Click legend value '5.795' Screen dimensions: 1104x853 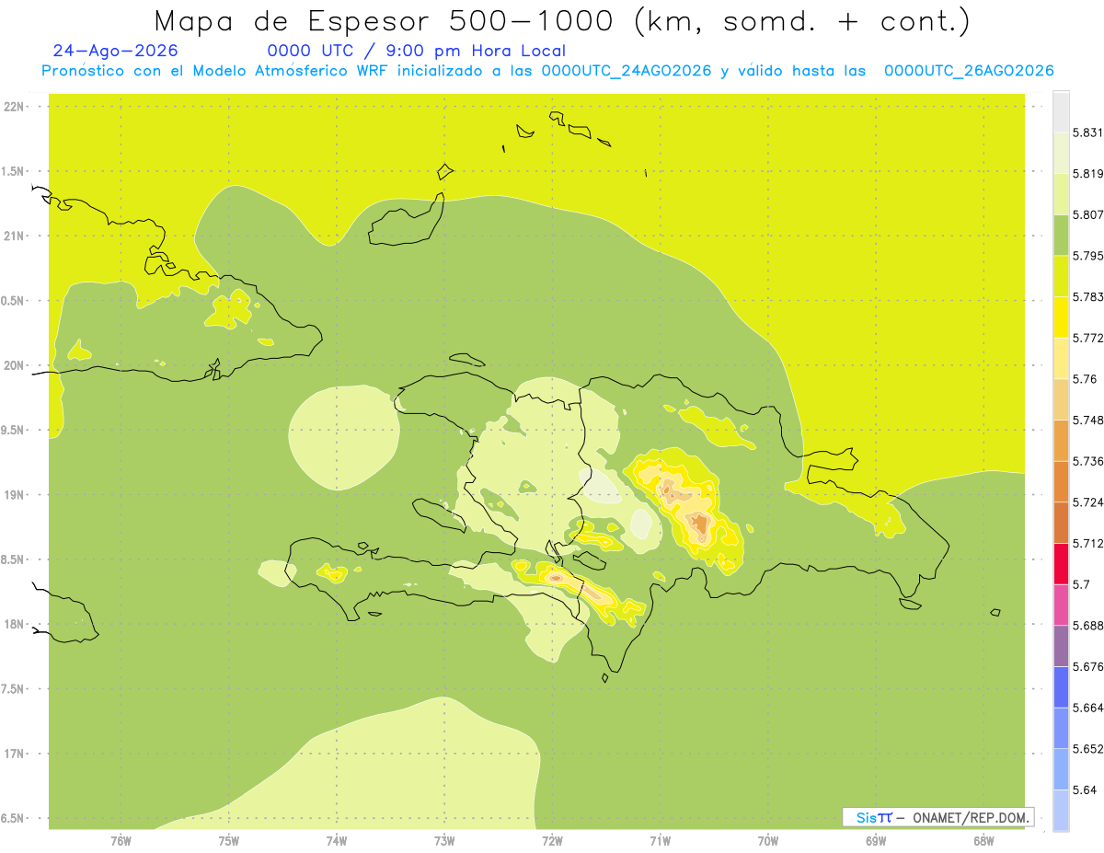coord(1088,256)
